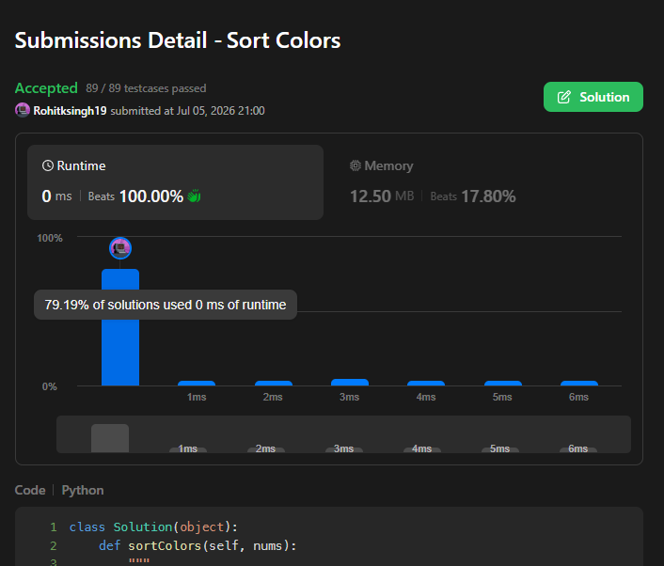Click the '100.00%' runtime beats value

pyautogui.click(x=151, y=196)
